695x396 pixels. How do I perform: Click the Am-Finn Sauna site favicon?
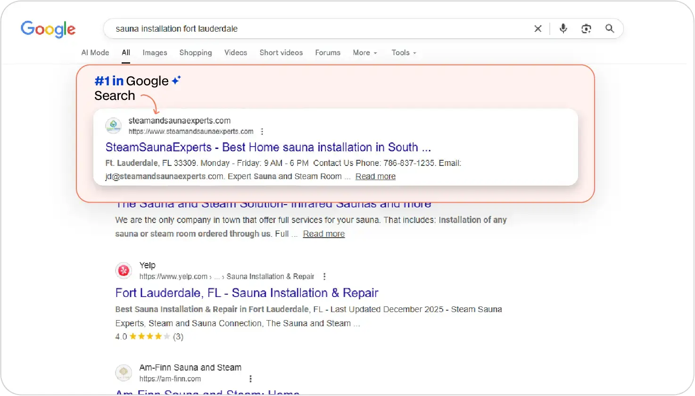[x=124, y=372]
